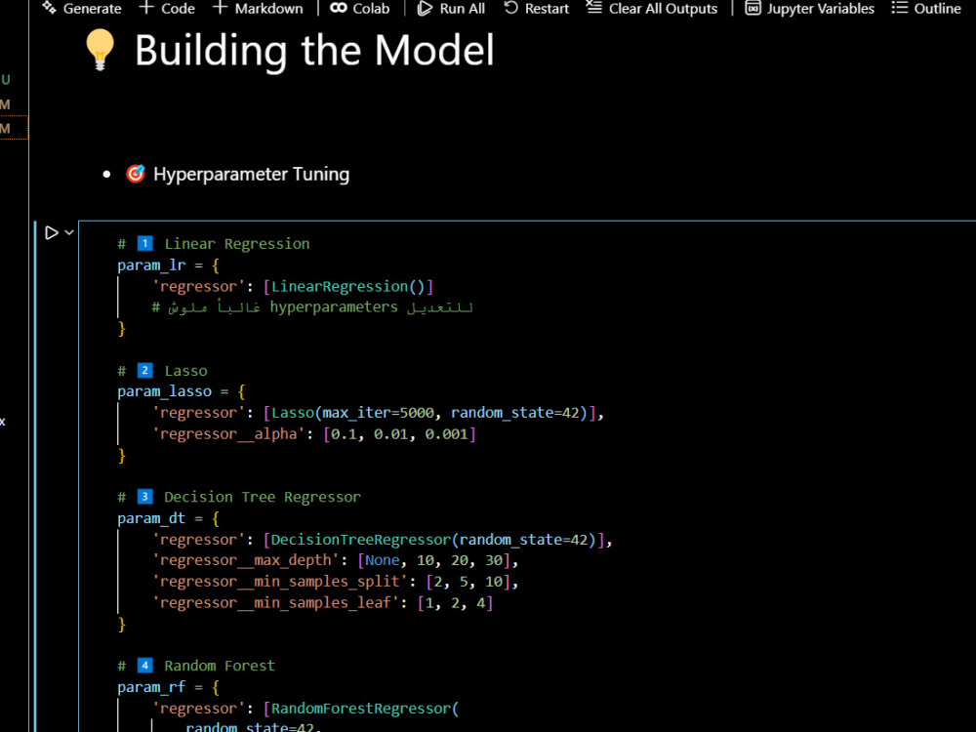Viewport: 976px width, 732px height.
Task: Click the blue number 2 emoji in comment
Action: click(145, 370)
